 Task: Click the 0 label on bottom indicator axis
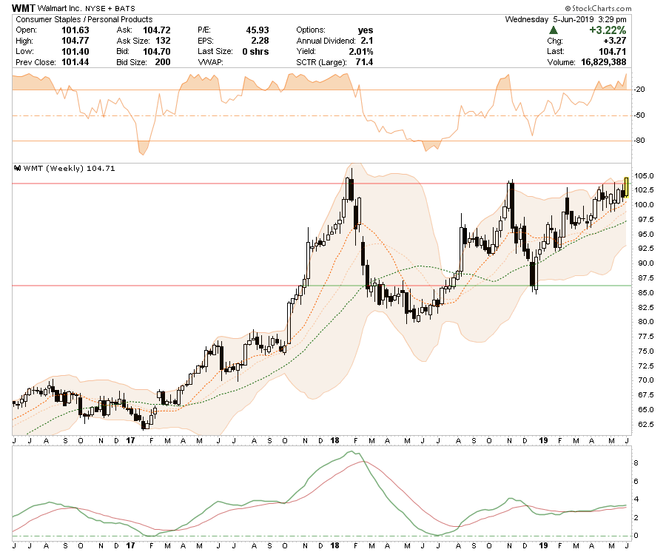pos(636,536)
